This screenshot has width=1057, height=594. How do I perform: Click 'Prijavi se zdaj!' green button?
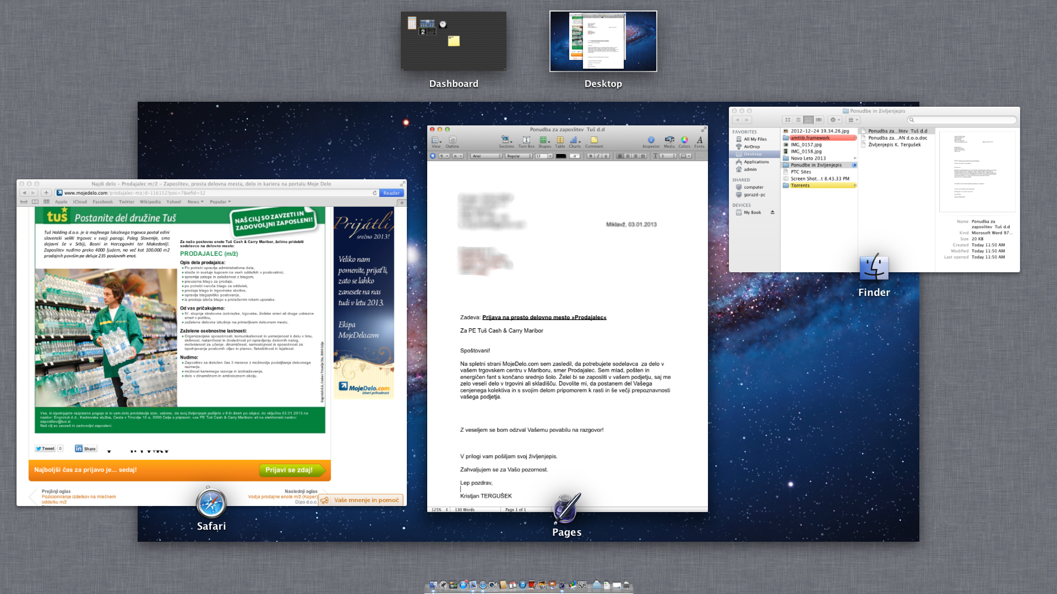(x=291, y=470)
